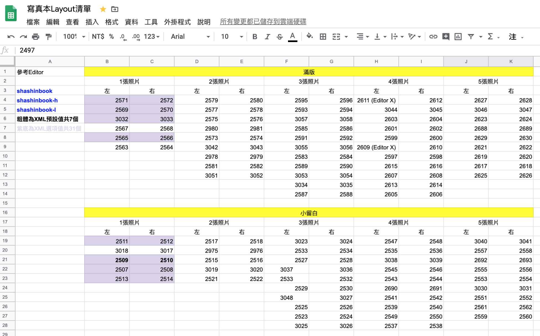Open the fill color bucket
Image resolution: width=540 pixels, height=336 pixels.
pyautogui.click(x=309, y=36)
